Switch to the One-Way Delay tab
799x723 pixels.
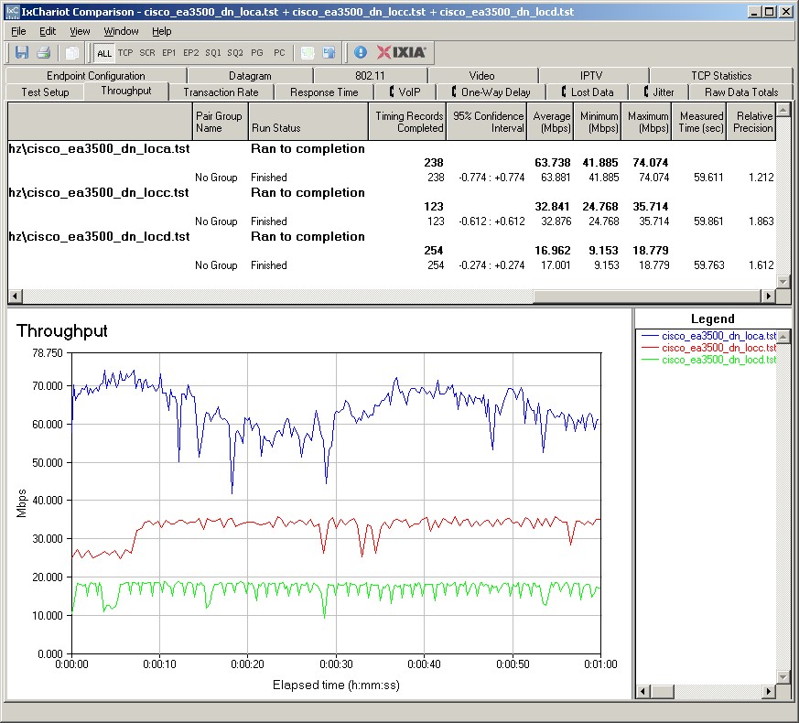coord(491,92)
